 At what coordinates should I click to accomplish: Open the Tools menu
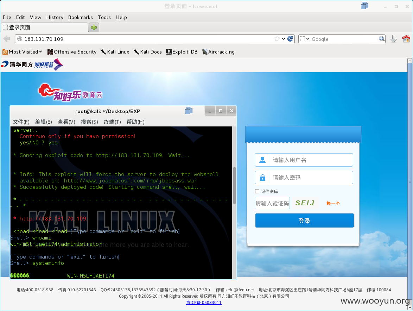tap(104, 17)
